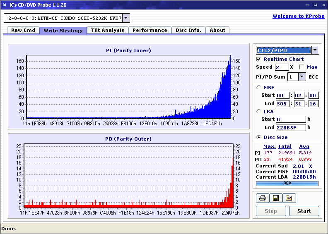
Task: Go to the Disc Info. tab
Action: (x=188, y=30)
